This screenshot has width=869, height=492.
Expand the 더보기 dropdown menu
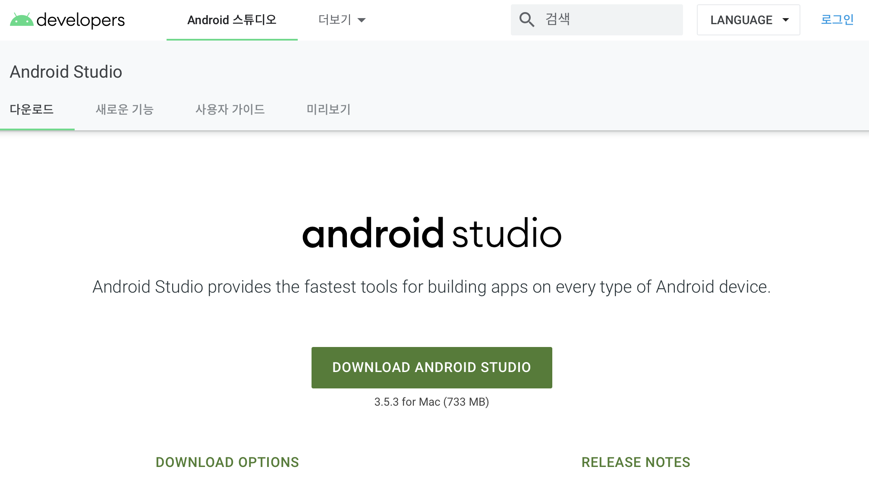click(335, 20)
